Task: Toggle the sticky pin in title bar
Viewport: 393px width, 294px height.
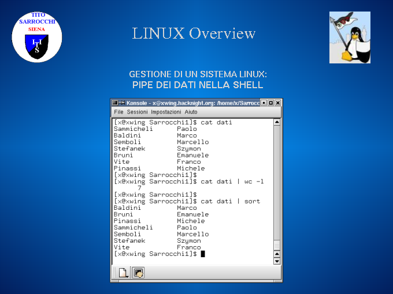Action: point(121,103)
